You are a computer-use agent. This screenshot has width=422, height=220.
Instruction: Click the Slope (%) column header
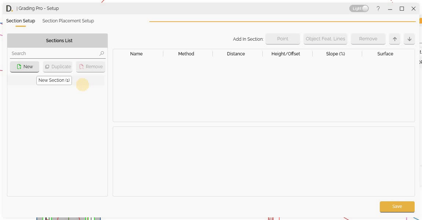pyautogui.click(x=335, y=54)
